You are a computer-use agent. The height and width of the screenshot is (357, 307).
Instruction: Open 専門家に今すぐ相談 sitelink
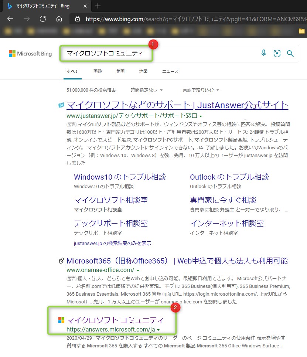[223, 200]
